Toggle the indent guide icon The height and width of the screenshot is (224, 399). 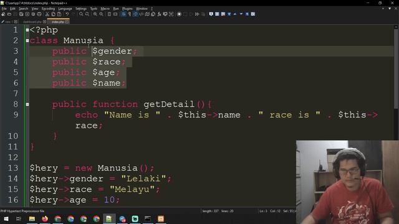135,14
